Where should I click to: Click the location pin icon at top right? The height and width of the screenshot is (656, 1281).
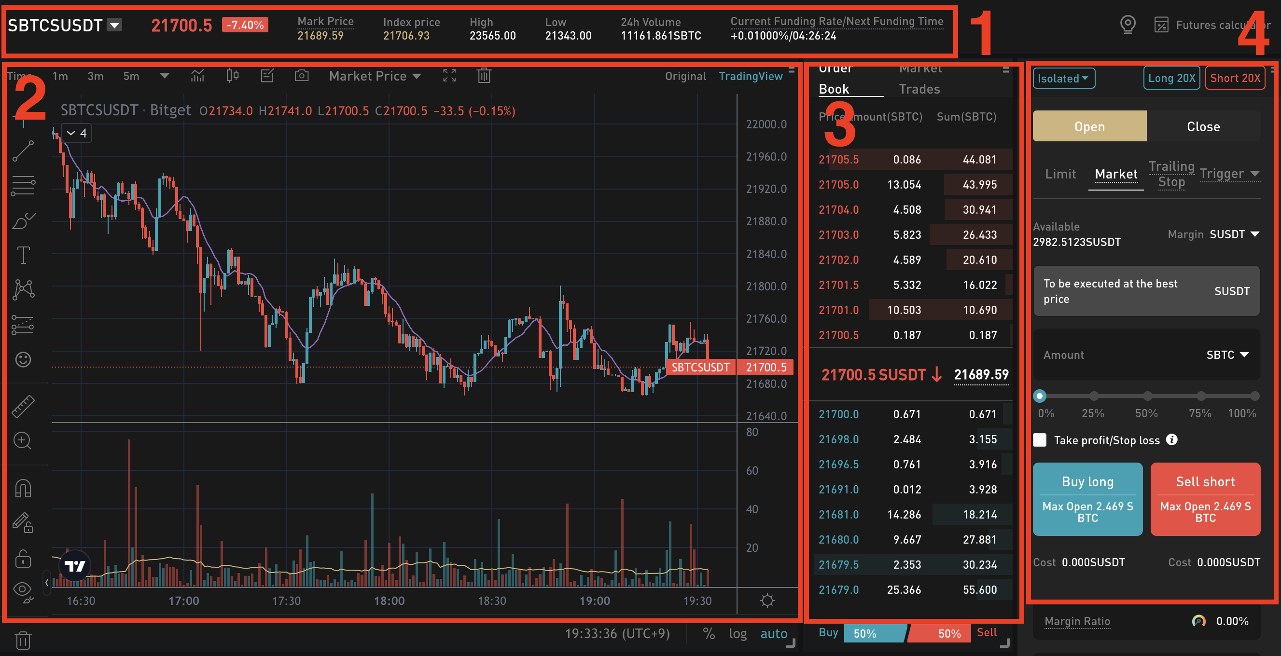click(1128, 24)
